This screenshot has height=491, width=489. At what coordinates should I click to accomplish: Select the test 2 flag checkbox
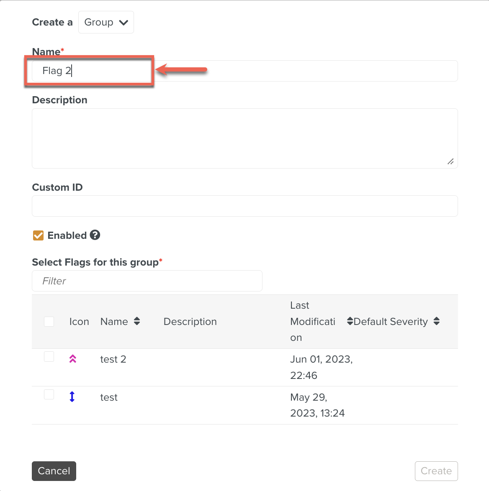click(49, 357)
